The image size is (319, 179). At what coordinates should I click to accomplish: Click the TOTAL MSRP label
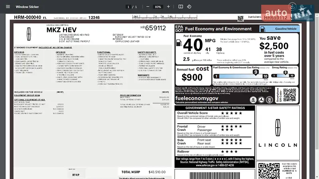pyautogui.click(x=131, y=172)
